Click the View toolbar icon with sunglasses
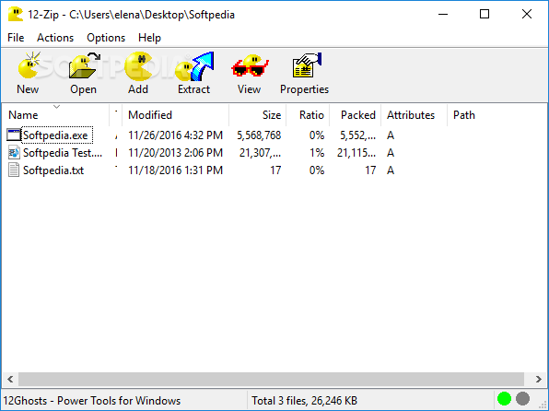 (250, 65)
